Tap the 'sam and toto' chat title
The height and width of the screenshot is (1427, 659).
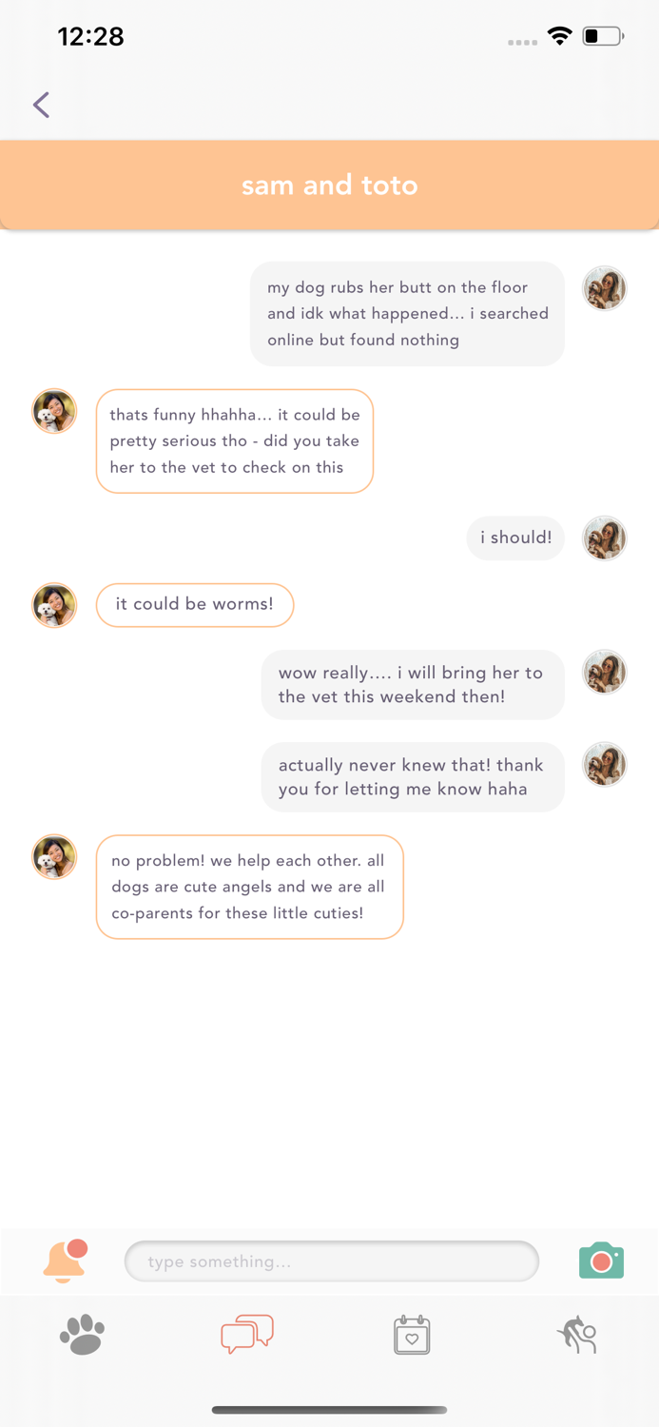(329, 185)
